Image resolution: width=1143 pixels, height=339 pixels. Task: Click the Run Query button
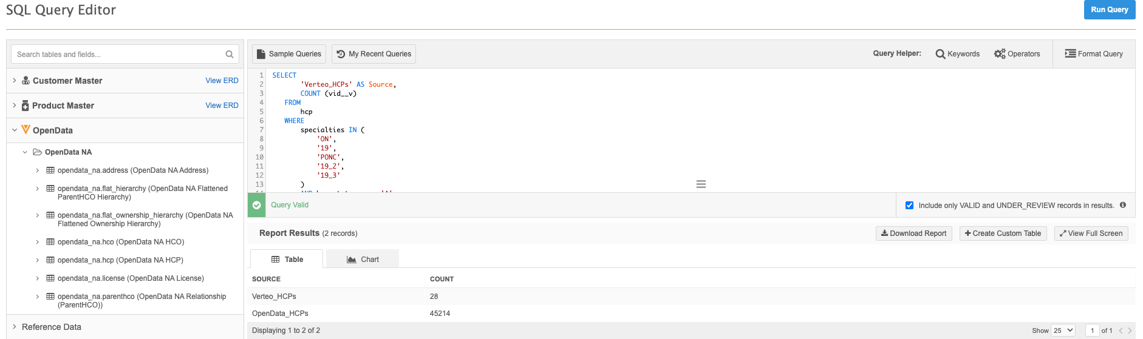coord(1109,10)
